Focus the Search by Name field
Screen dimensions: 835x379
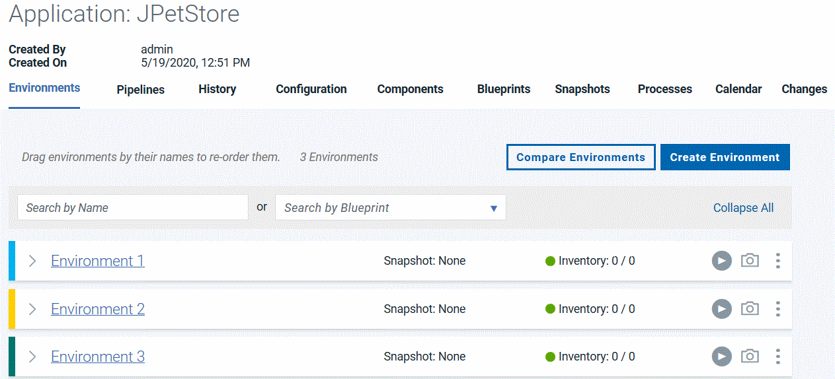click(x=133, y=207)
